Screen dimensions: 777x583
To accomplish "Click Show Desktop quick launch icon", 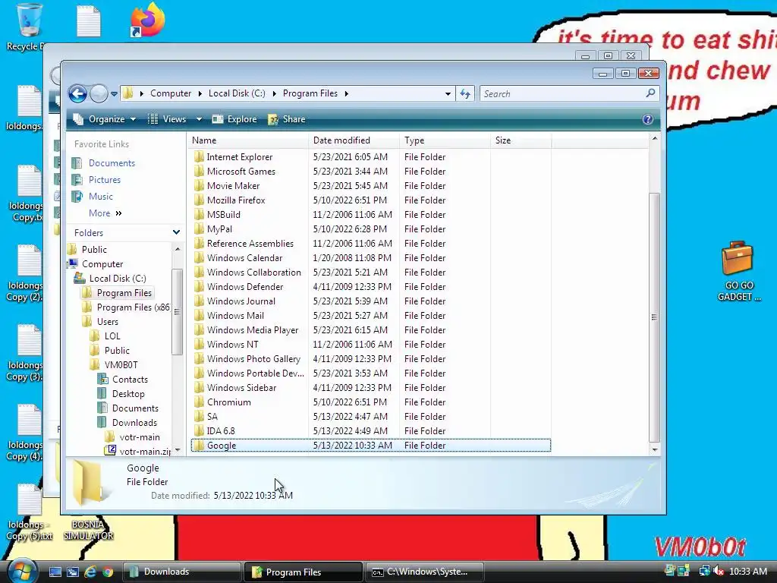I will pyautogui.click(x=55, y=572).
